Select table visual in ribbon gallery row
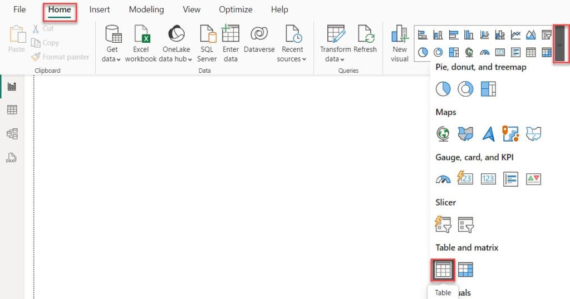The width and height of the screenshot is (570, 299). pos(531,52)
